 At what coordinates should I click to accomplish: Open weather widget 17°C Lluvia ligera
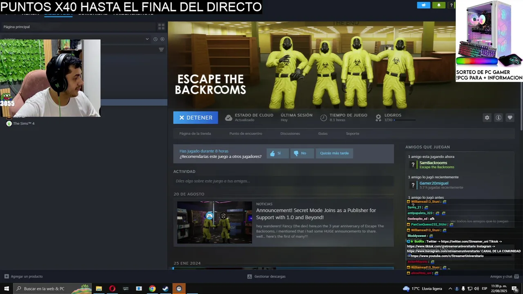tap(422, 289)
